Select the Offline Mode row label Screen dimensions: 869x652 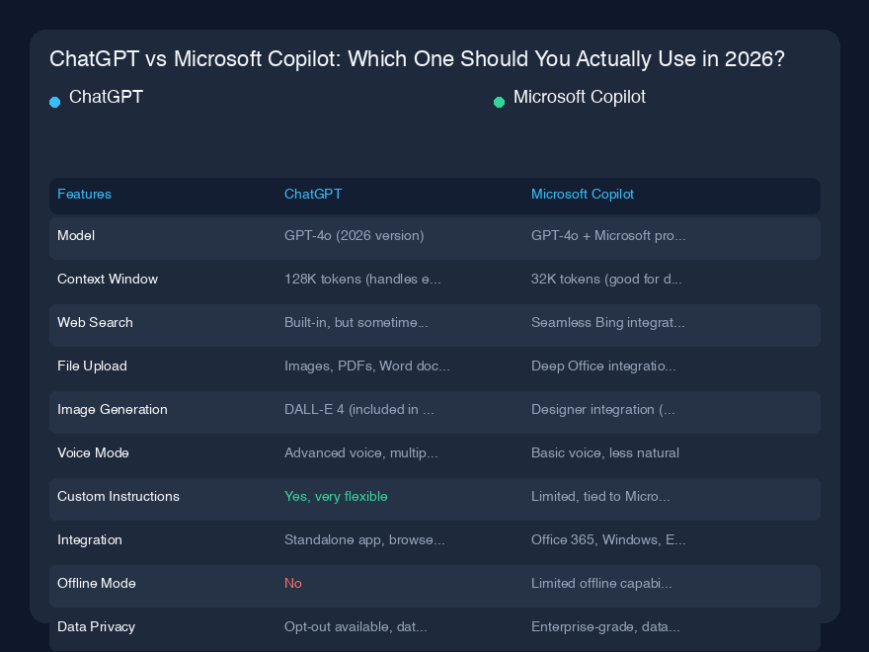tap(97, 583)
